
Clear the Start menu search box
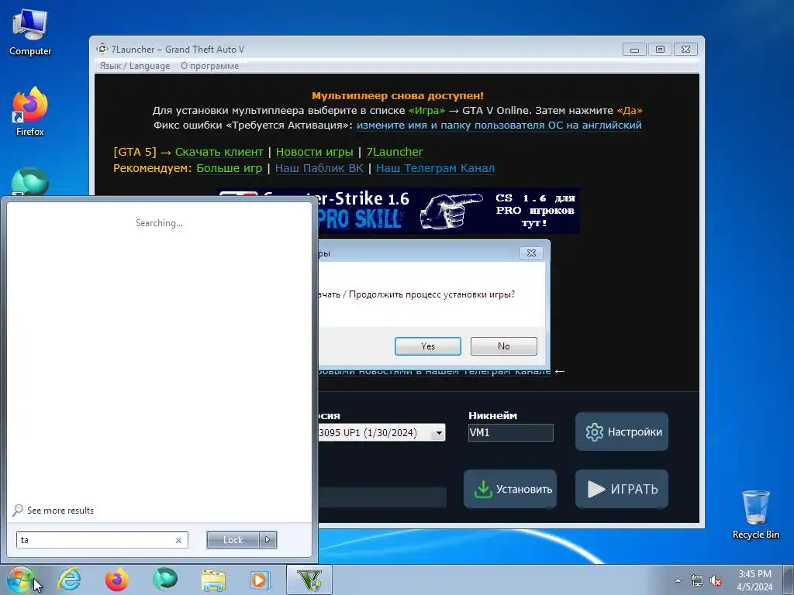(178, 540)
